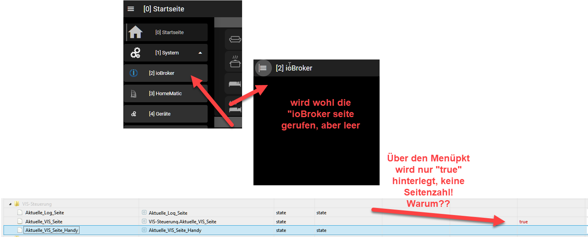588x237 pixels.
Task: Select the name text VIS-Steuerung.Aktuelle_VIS_Seite
Action: tap(183, 222)
